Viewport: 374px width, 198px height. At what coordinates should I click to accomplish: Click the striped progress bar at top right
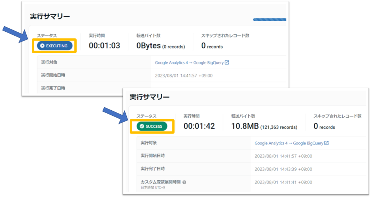click(x=270, y=20)
